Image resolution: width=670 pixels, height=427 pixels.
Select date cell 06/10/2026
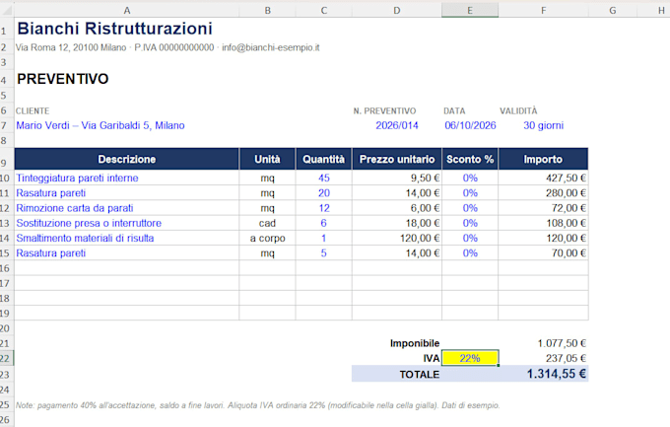click(470, 125)
